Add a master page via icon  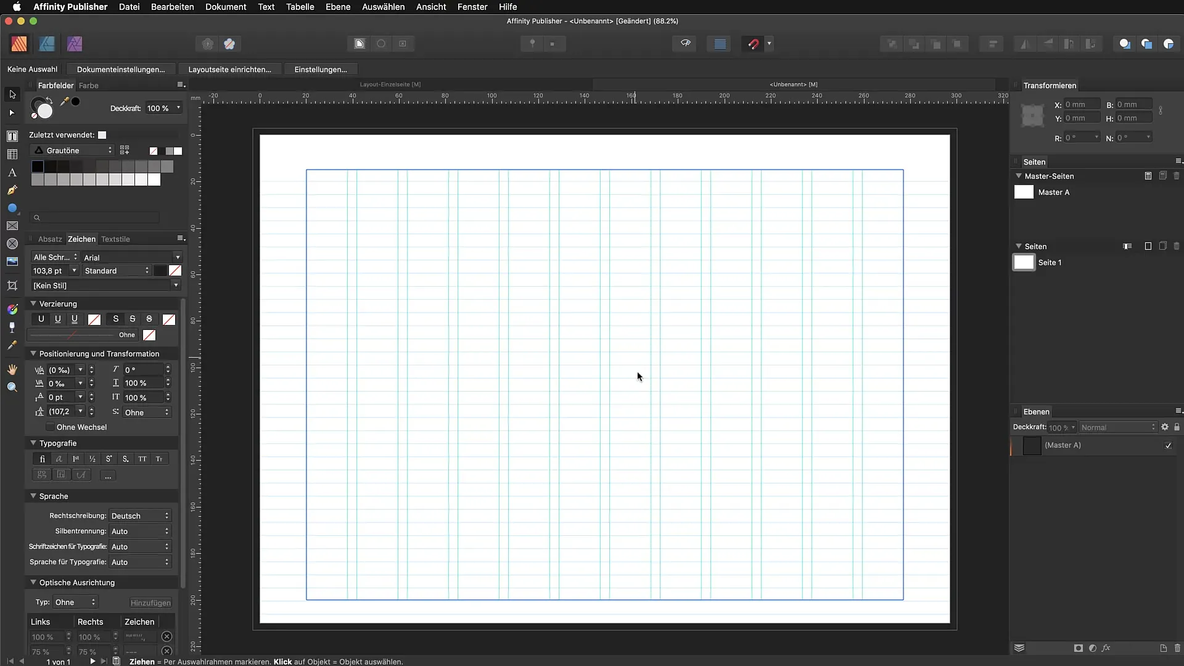(1148, 176)
